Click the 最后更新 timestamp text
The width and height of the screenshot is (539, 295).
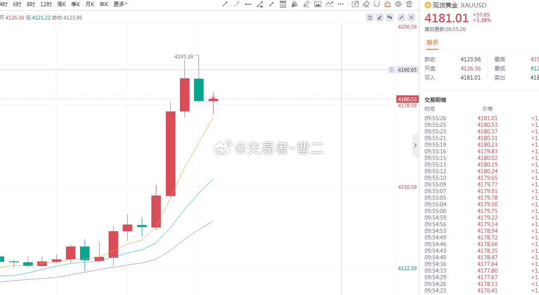pyautogui.click(x=445, y=29)
